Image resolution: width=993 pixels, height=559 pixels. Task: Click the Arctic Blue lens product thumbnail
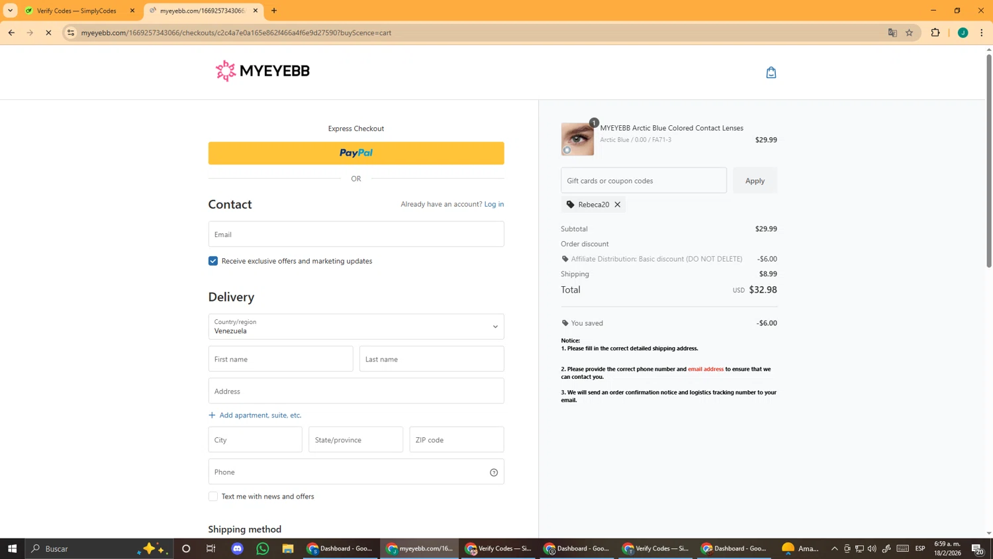click(577, 139)
